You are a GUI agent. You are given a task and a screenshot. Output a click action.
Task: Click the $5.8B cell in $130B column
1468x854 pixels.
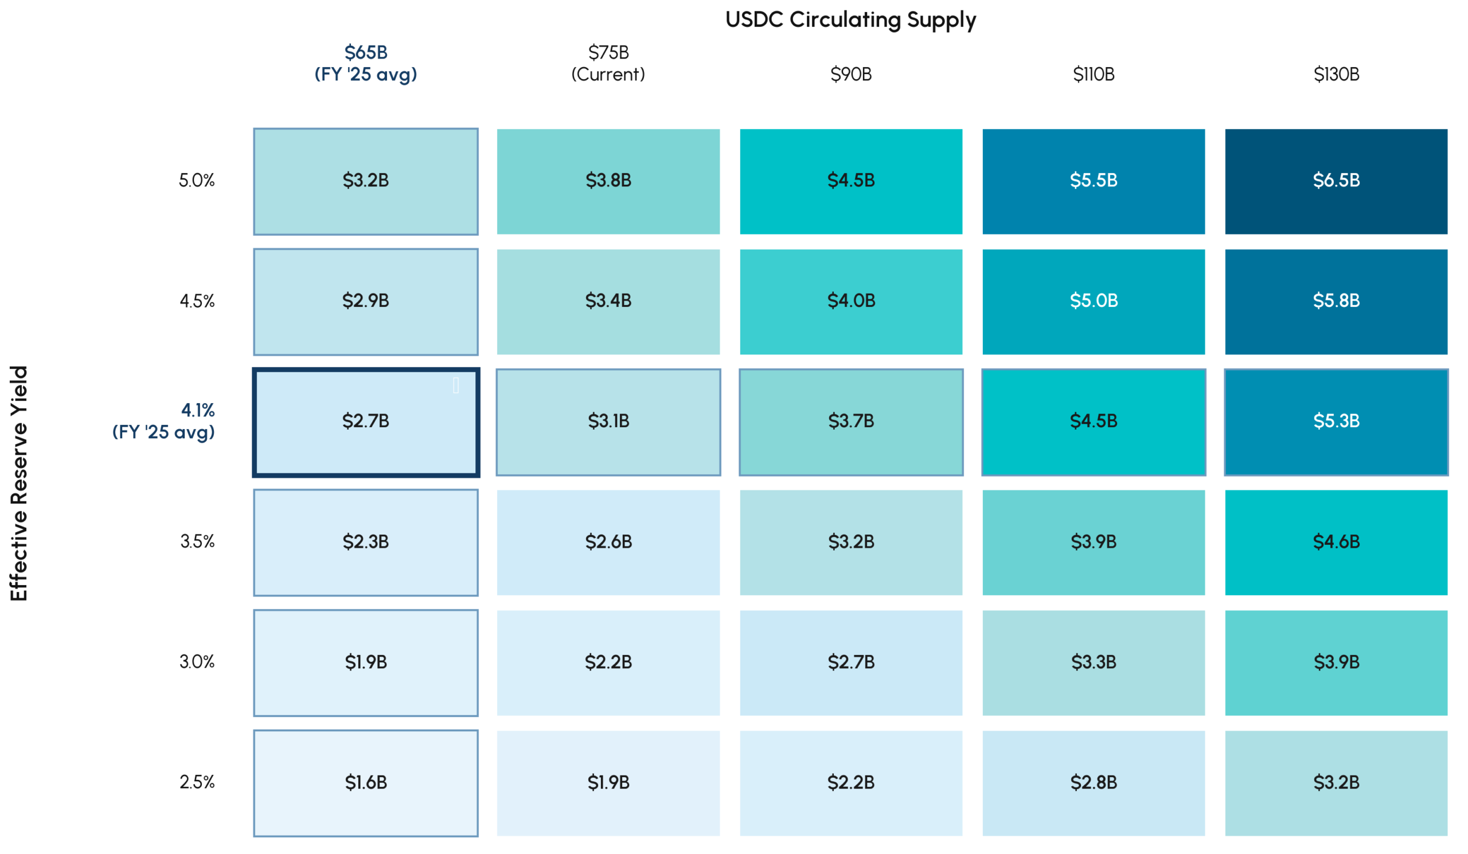[x=1336, y=302]
